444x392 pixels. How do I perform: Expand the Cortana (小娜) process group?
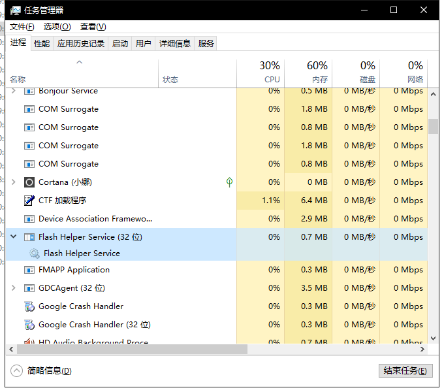(x=13, y=182)
